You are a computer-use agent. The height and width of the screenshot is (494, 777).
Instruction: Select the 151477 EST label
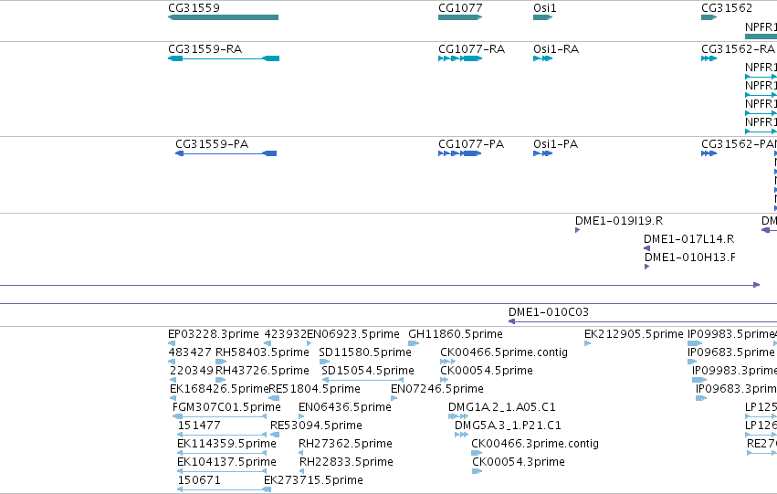[199, 426]
